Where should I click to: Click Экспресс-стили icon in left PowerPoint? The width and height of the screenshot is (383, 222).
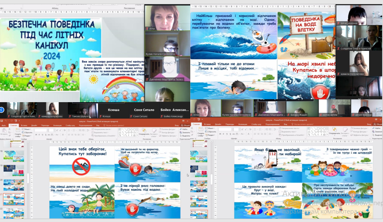[154, 130]
